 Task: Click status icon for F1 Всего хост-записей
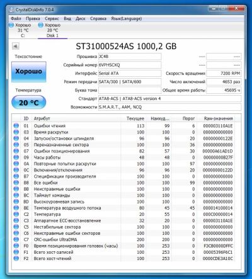coord(16,252)
